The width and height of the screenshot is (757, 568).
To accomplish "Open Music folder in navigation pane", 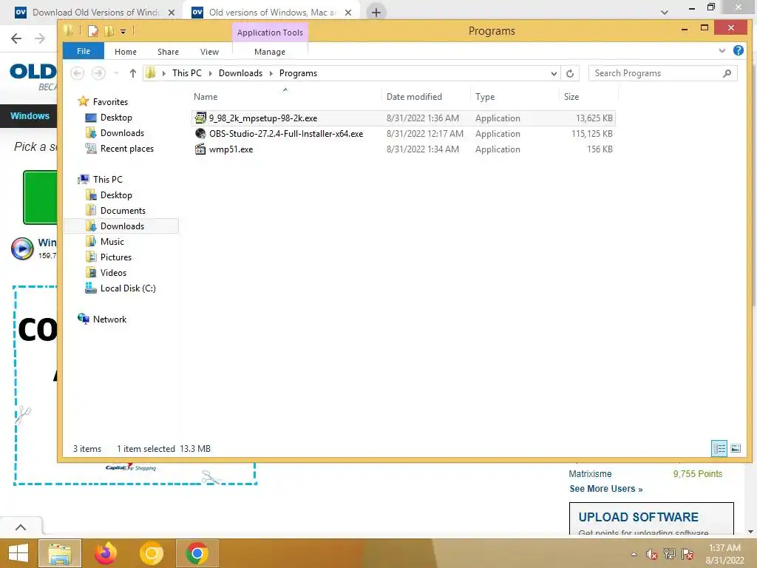I will 112,242.
